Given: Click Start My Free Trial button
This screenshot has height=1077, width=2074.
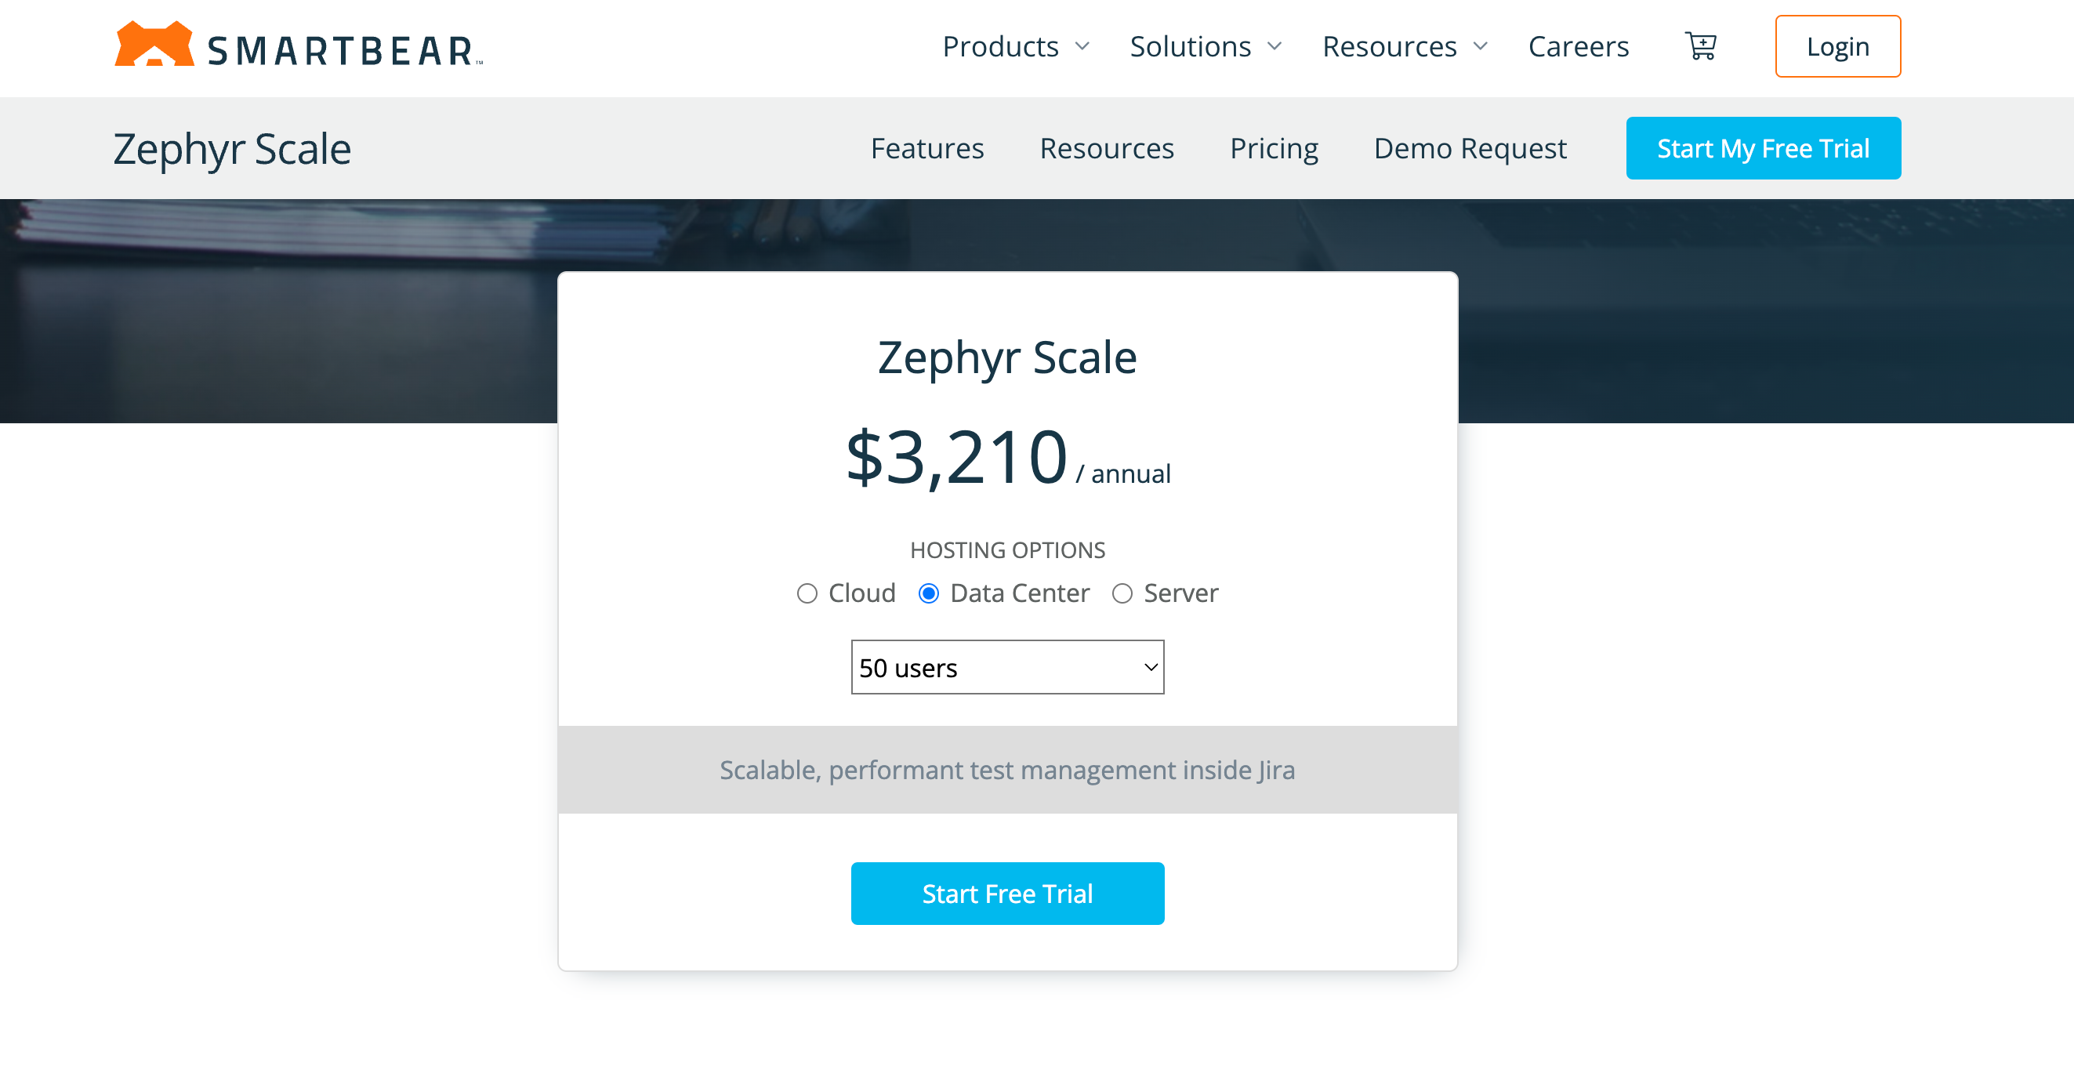Looking at the screenshot, I should point(1762,148).
